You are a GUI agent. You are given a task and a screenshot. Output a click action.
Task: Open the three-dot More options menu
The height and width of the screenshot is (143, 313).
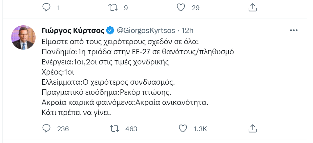pyautogui.click(x=293, y=30)
